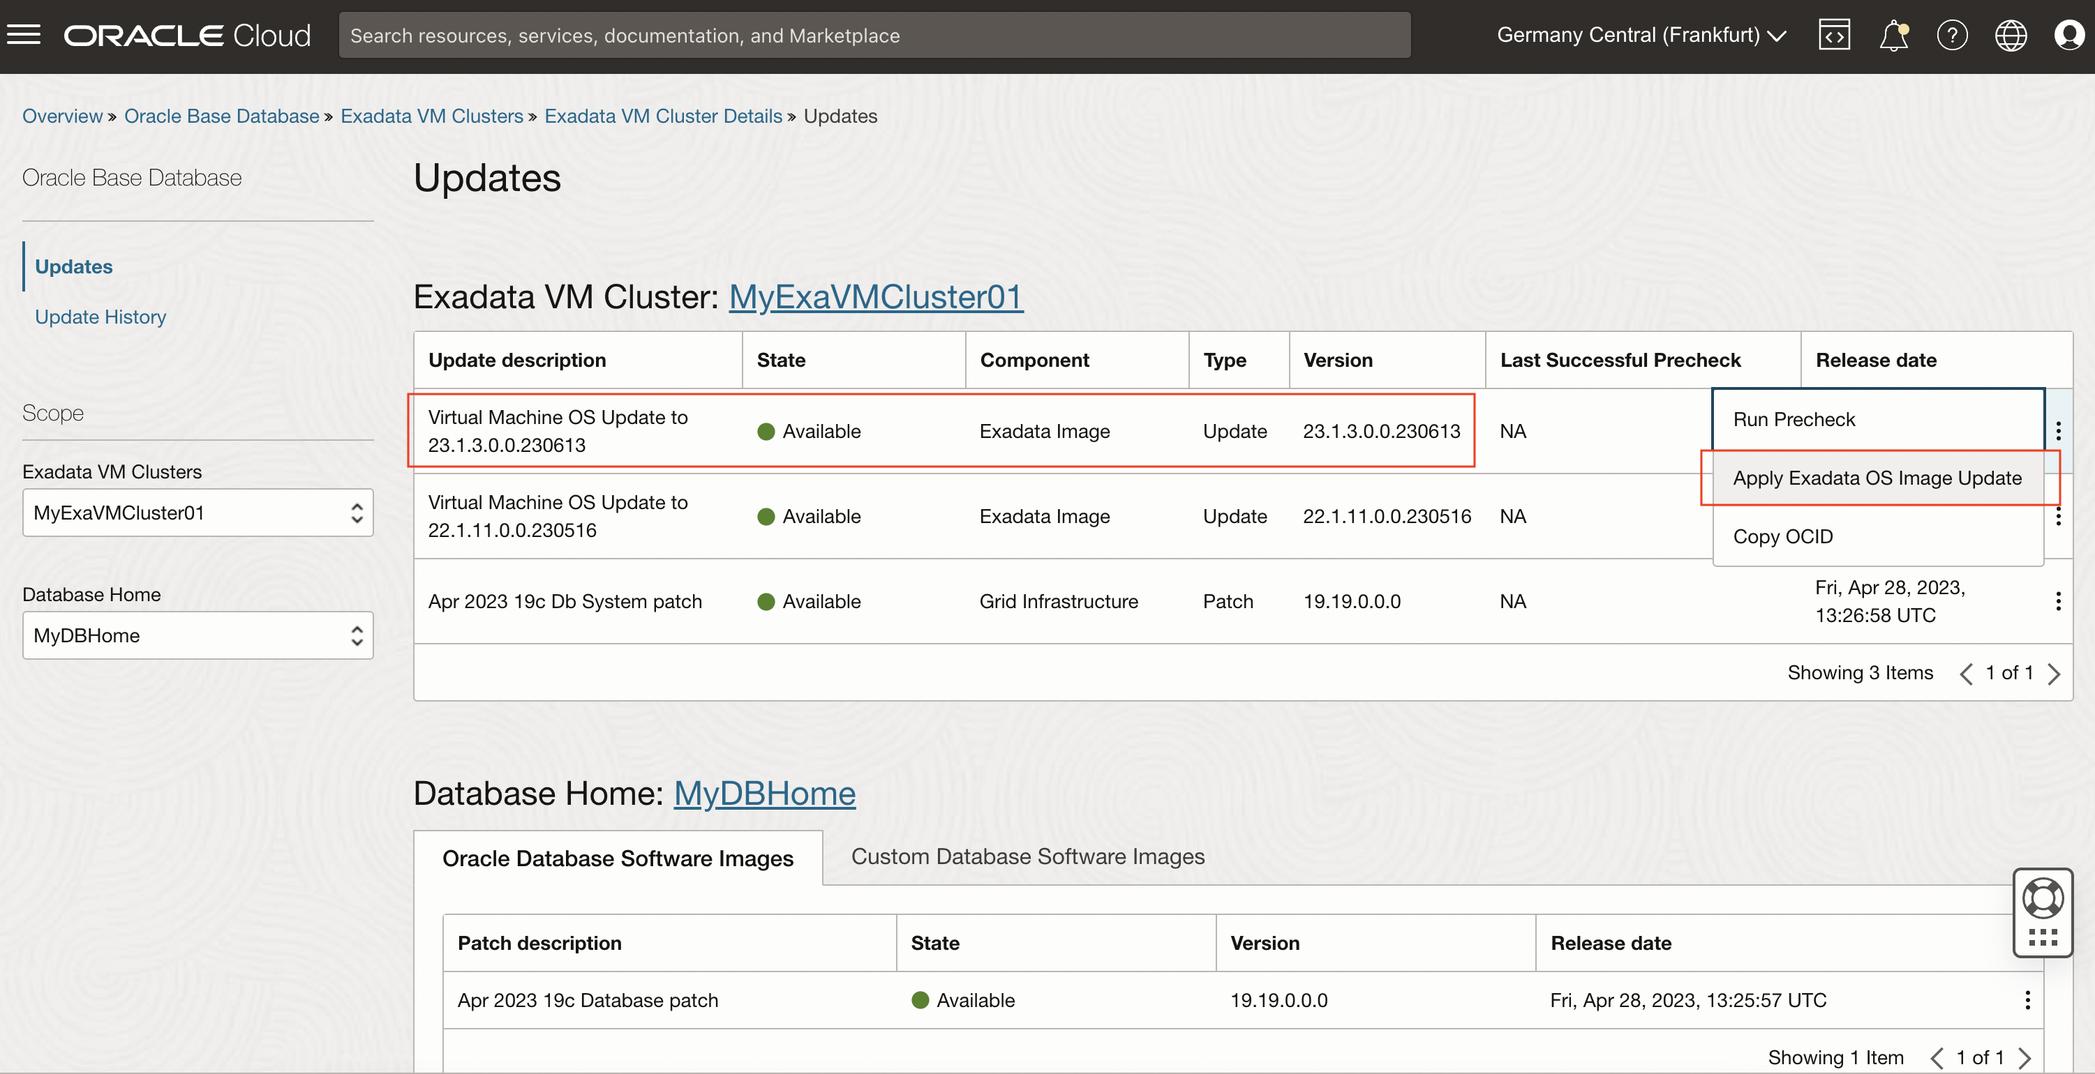Image resolution: width=2095 pixels, height=1074 pixels.
Task: Open Update History in the sidebar
Action: coord(100,317)
